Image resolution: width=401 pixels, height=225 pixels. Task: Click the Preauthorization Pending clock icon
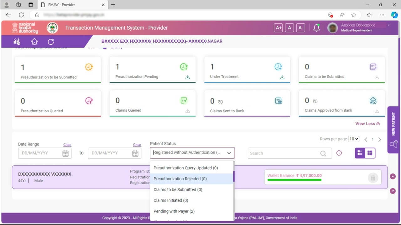(x=184, y=67)
